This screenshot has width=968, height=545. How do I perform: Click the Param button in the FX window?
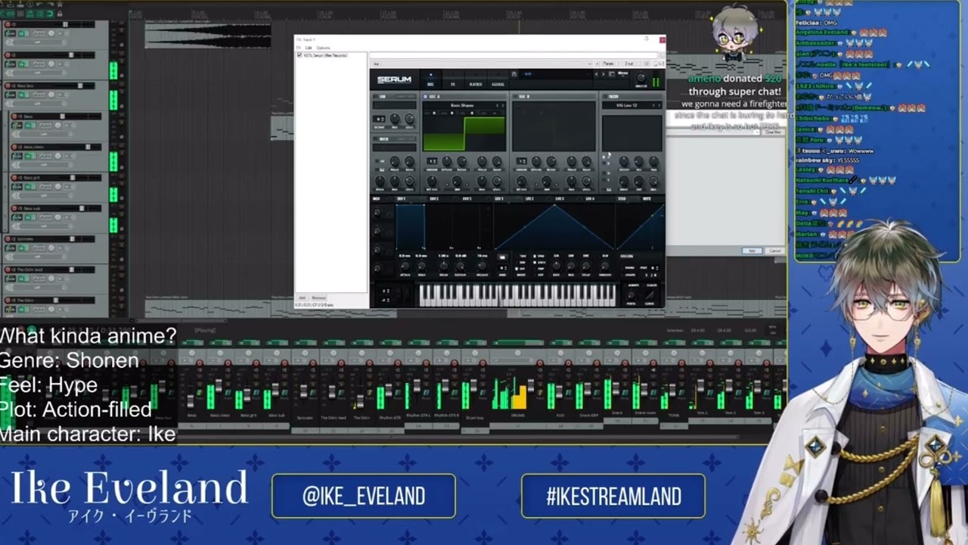[x=608, y=64]
